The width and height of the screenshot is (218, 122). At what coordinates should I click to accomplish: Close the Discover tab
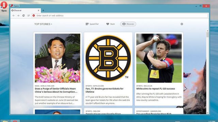click(38, 11)
